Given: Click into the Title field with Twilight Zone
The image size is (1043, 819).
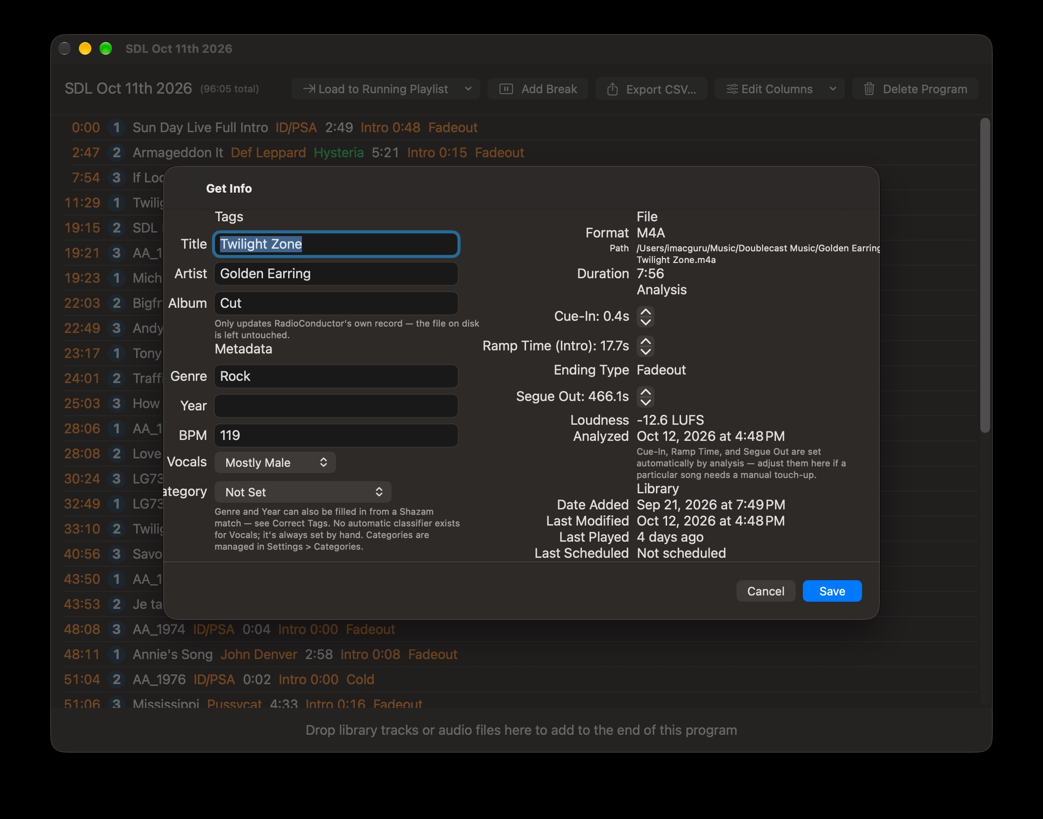Looking at the screenshot, I should 336,244.
